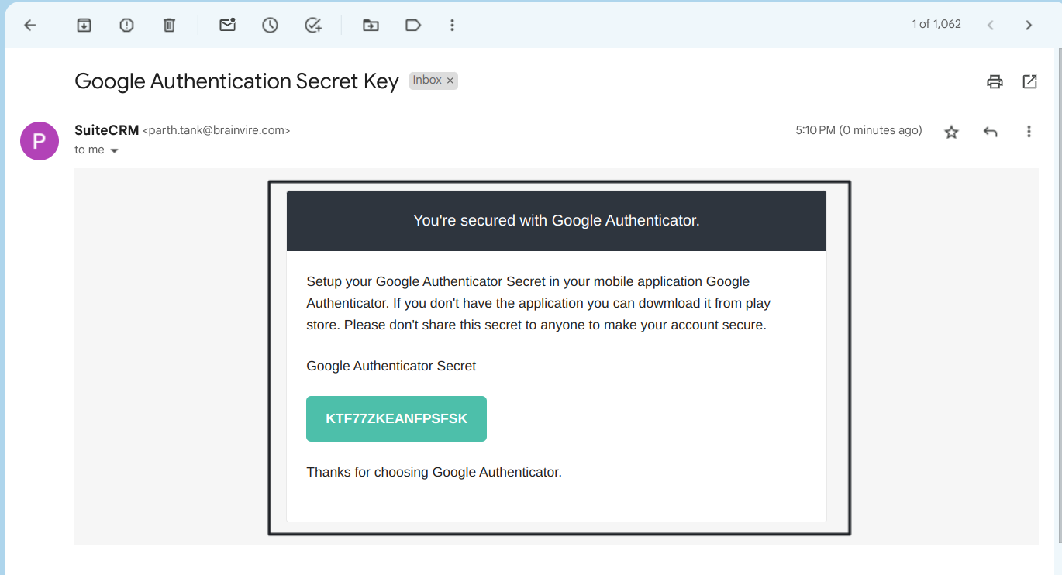
Task: Apply a label to this email
Action: 413,24
